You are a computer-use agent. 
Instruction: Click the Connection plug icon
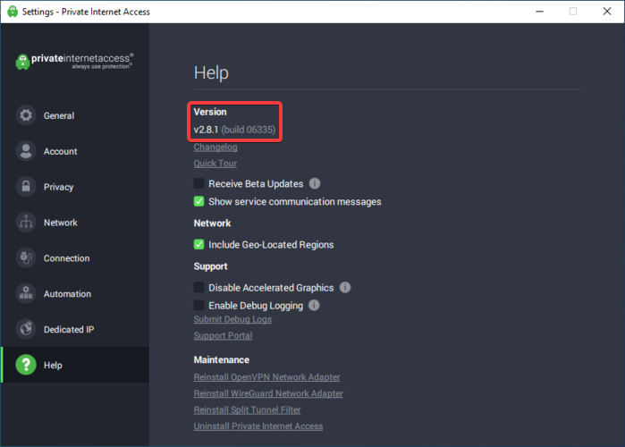pyautogui.click(x=26, y=257)
